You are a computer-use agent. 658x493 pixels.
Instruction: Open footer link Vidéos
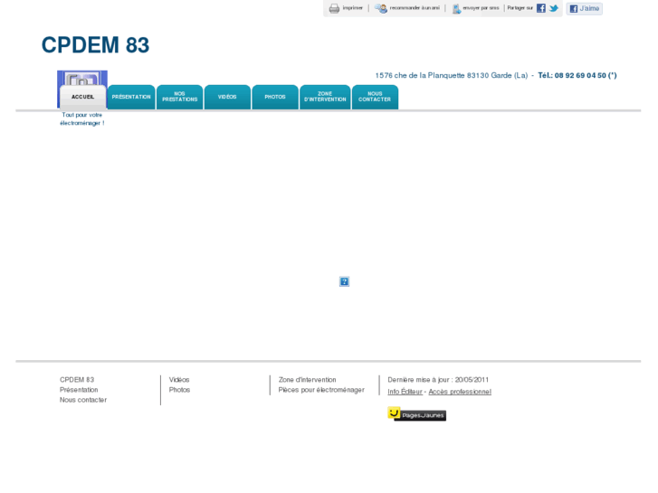tap(179, 380)
